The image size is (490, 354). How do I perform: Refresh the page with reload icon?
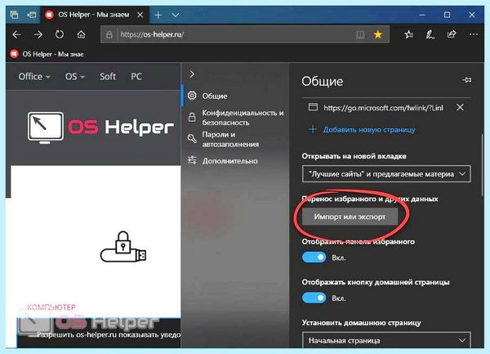pyautogui.click(x=60, y=34)
